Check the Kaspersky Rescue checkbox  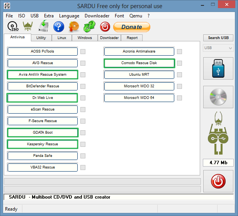(83, 144)
